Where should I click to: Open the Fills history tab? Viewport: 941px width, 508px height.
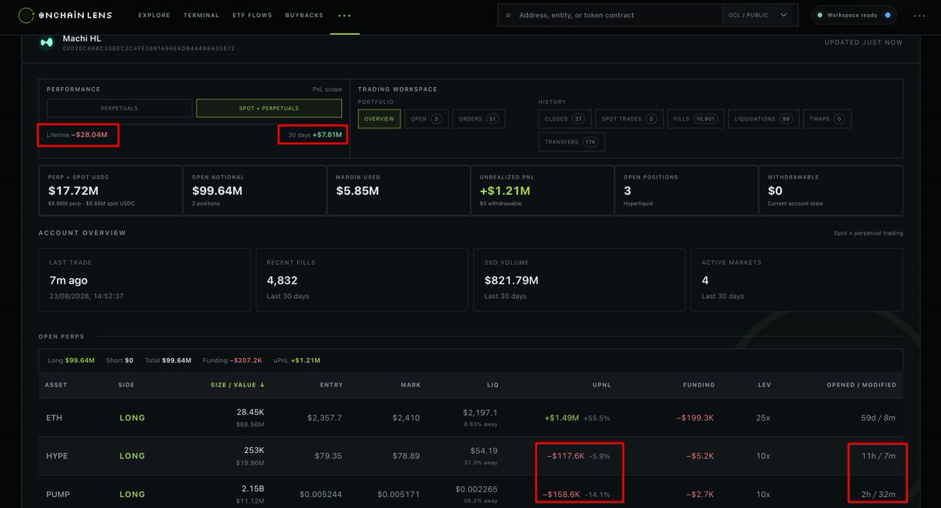point(696,119)
